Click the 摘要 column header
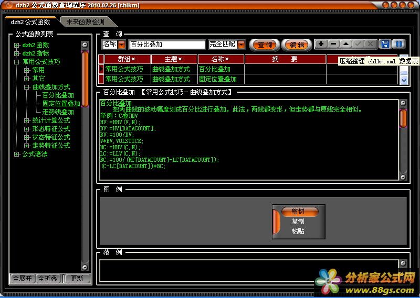This screenshot has width=420, height=298. 285,59
